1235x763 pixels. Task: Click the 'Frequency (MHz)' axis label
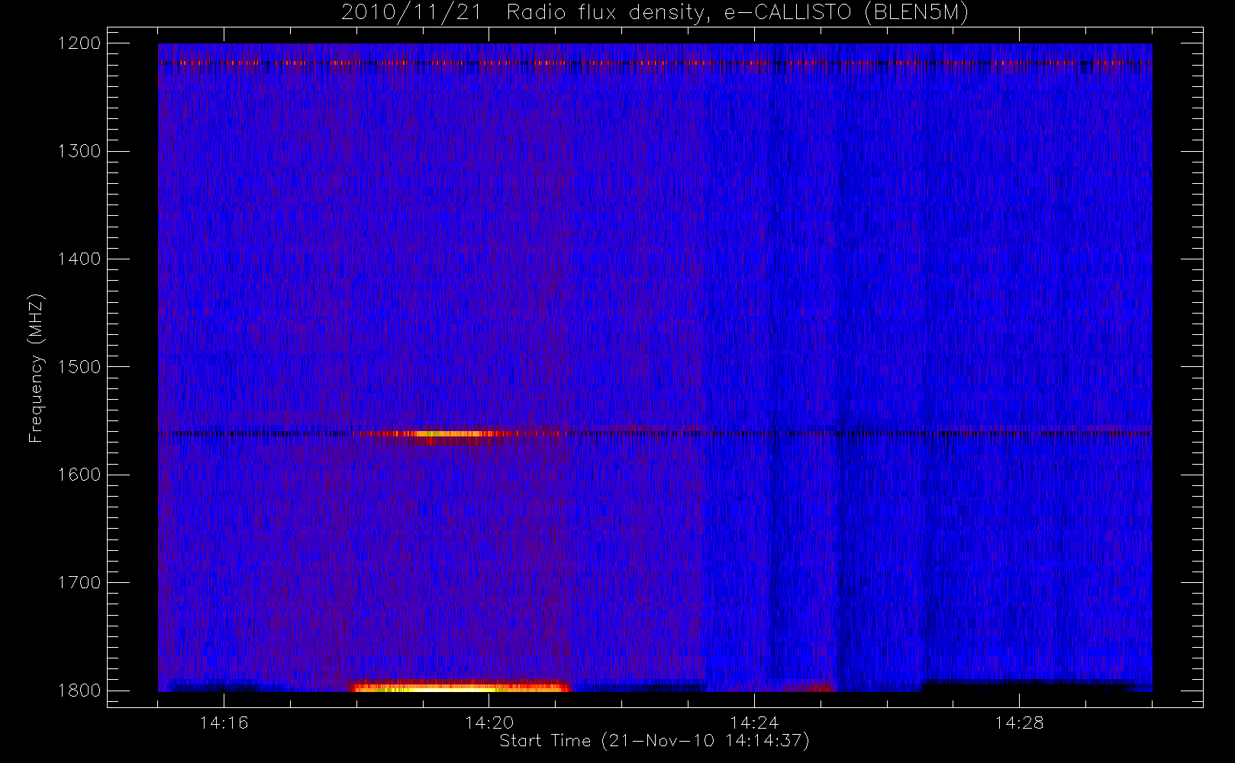pyautogui.click(x=36, y=368)
